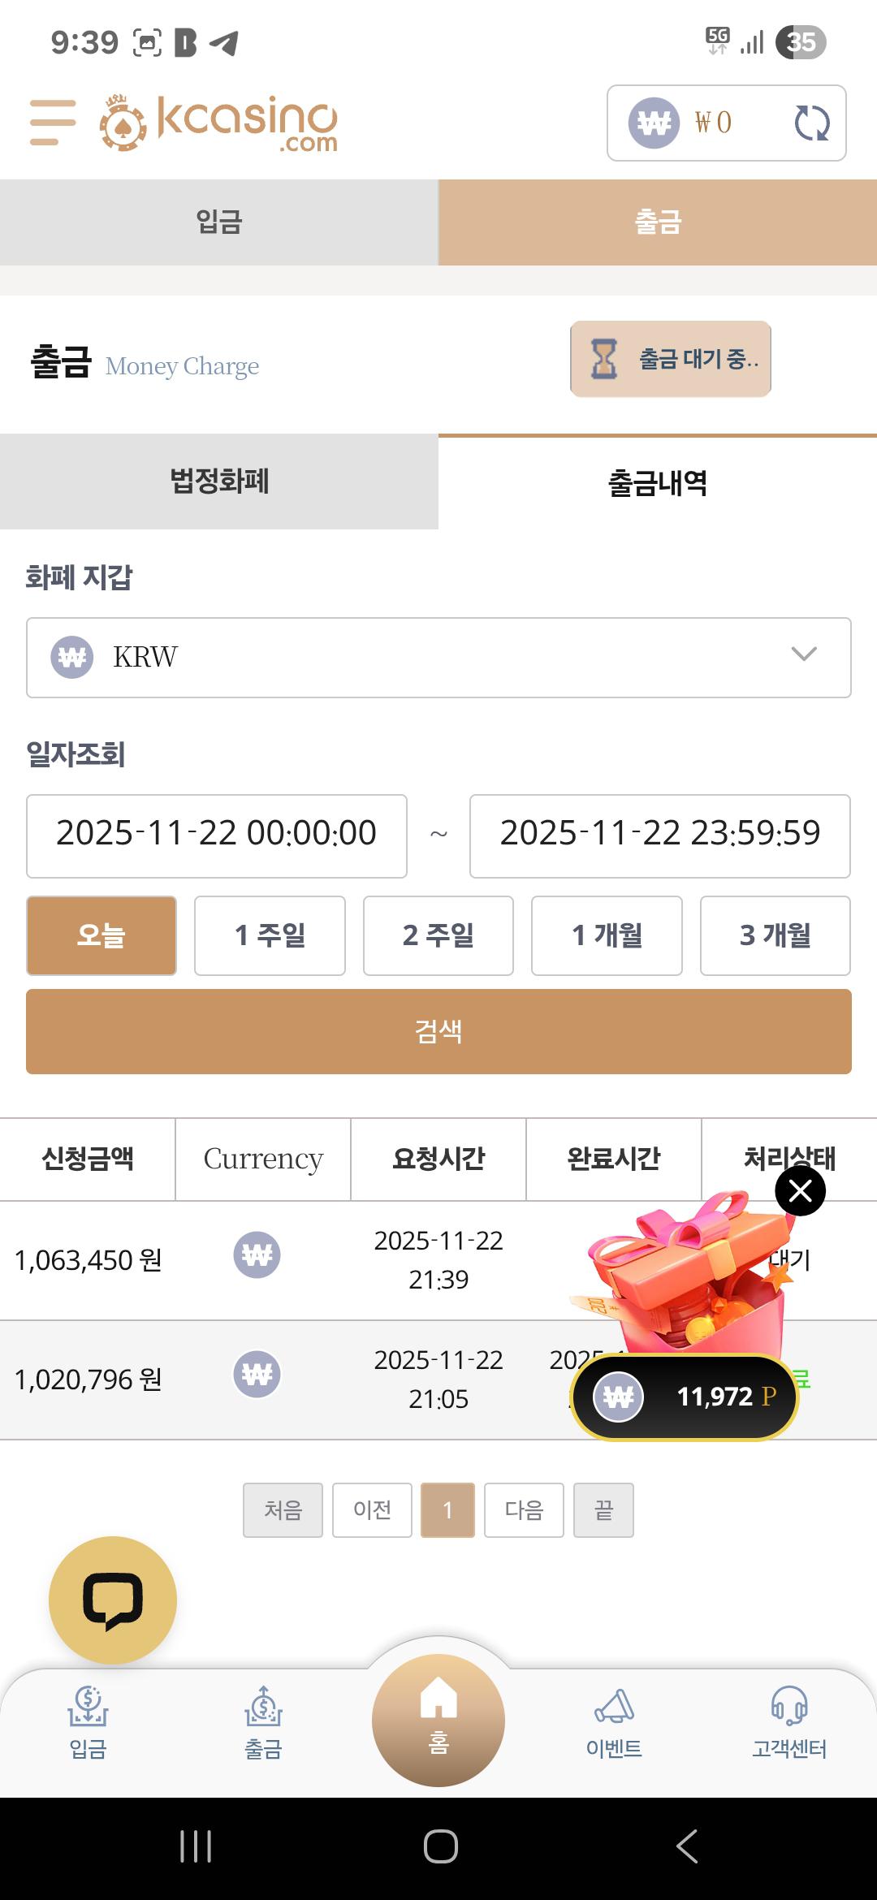Screen dimensions: 877x1900
Task: Switch to the 입금 top tab
Action: pos(219,222)
